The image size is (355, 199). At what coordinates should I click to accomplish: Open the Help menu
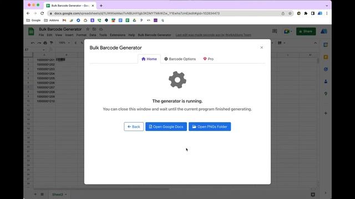pos(131,35)
